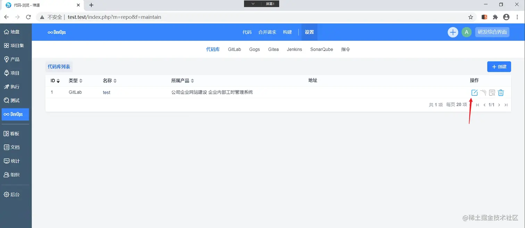
Task: Go back in browser history
Action: click(7, 17)
